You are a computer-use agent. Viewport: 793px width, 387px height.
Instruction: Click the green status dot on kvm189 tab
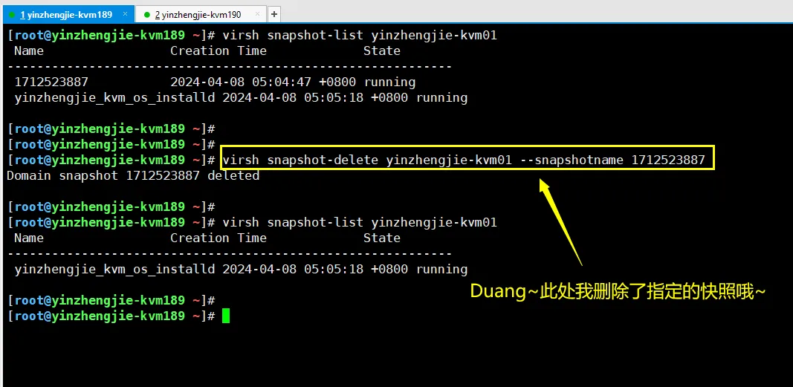(12, 15)
